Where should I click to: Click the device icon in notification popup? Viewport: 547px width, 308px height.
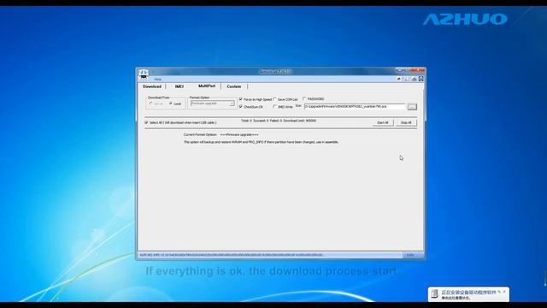point(435,293)
